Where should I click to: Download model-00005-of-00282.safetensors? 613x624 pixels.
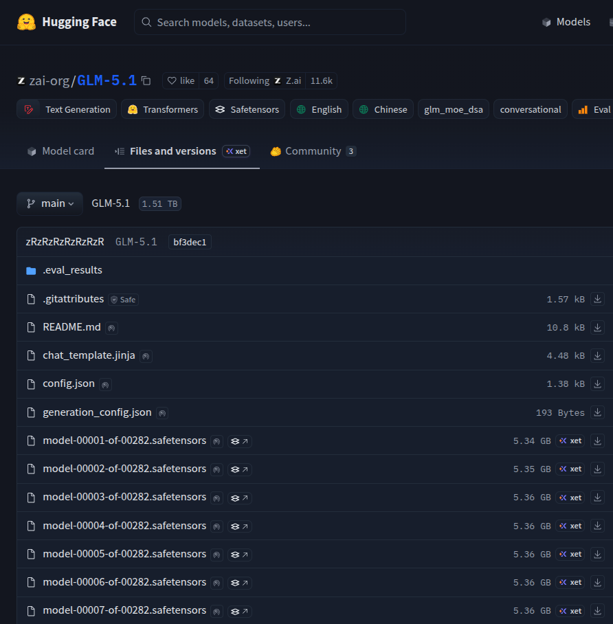(597, 555)
